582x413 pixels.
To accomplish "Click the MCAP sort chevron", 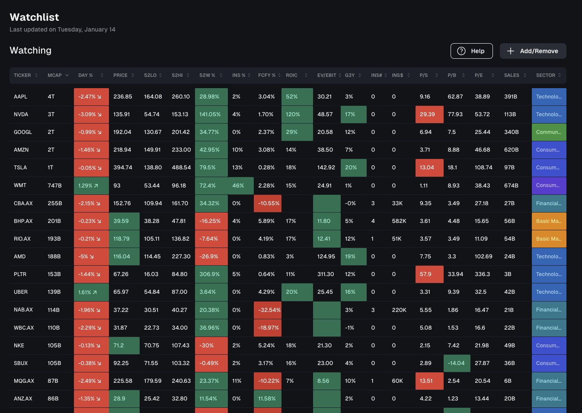I will 67,75.
